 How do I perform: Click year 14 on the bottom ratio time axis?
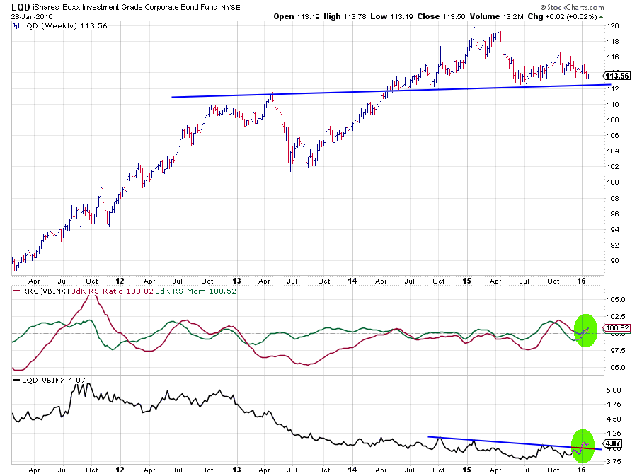coord(352,470)
